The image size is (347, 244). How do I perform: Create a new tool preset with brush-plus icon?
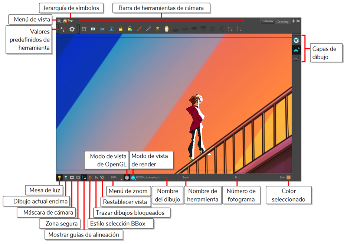coord(63,29)
